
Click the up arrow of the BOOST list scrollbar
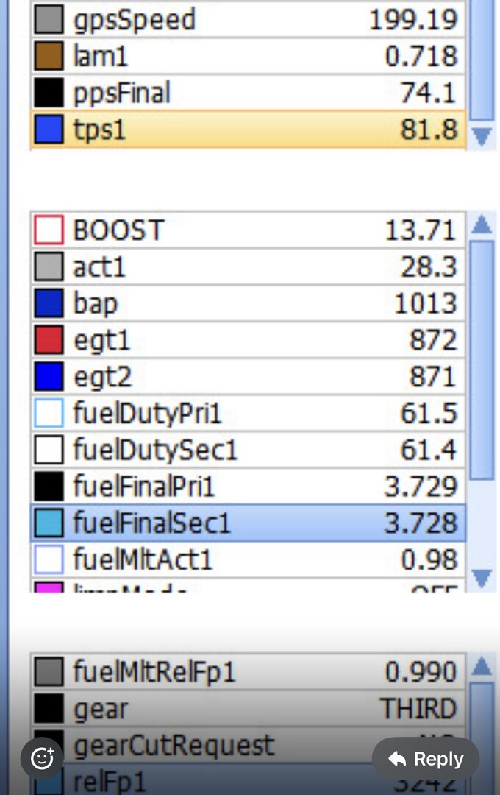click(x=482, y=224)
